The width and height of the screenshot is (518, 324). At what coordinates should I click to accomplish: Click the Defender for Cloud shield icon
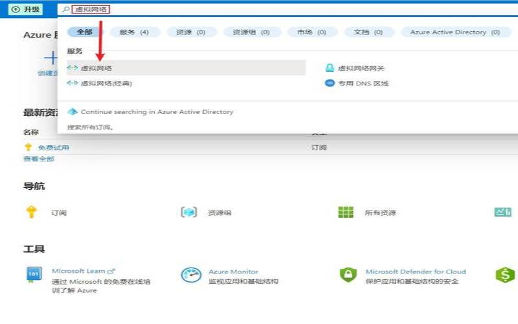348,275
